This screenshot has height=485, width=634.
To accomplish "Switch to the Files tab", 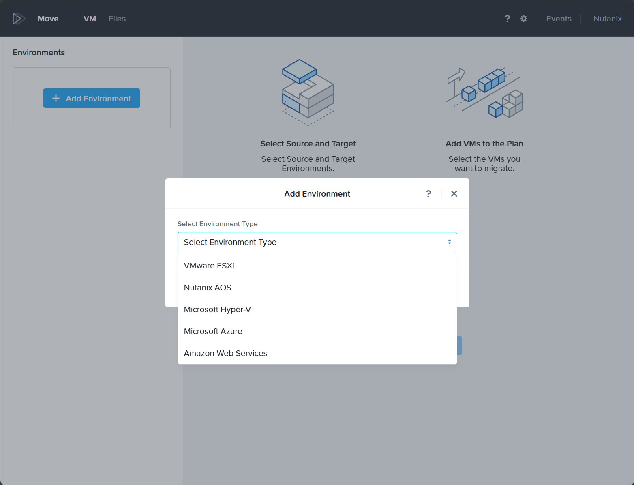I will tap(117, 19).
